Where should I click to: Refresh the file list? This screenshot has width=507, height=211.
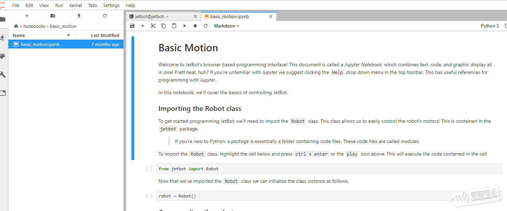(105, 16)
